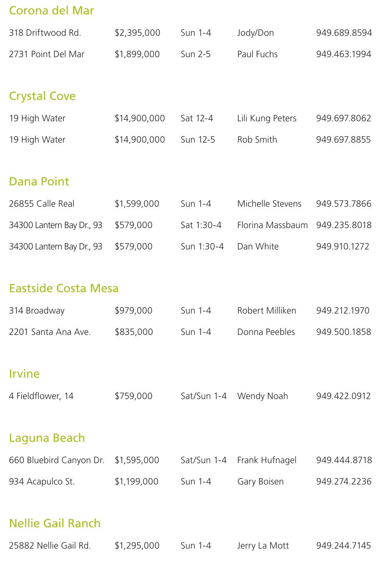Click phone number 949.697.8062
Viewport: 380px width, 565px height.
[343, 118]
